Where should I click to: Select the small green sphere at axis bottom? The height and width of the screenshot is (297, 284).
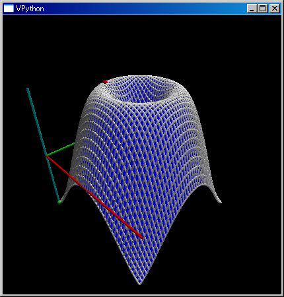pyautogui.click(x=59, y=202)
